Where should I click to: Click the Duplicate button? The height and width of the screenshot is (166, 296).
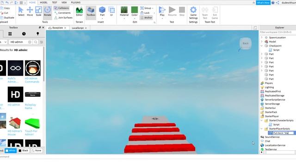click(7, 18)
